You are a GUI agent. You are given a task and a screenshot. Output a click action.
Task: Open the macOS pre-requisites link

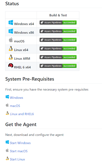click(15, 106)
